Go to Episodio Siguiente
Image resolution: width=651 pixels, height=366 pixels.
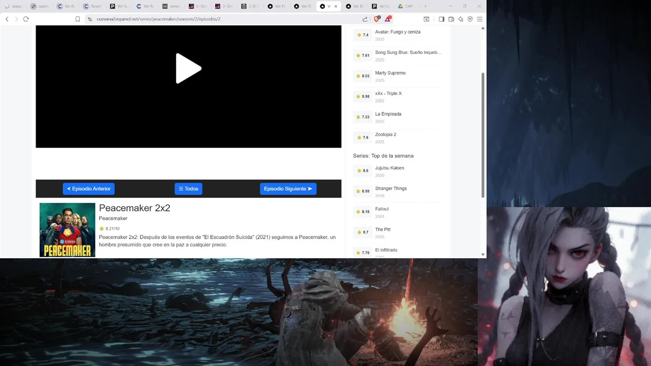coord(288,189)
